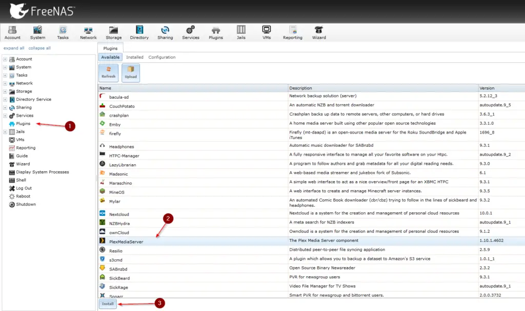The image size is (525, 311).
Task: Click the collapse all link
Action: click(x=39, y=48)
